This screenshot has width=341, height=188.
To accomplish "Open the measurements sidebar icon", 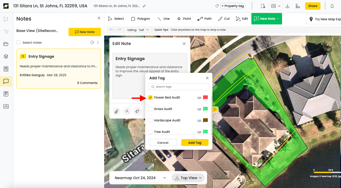I will (6, 19).
